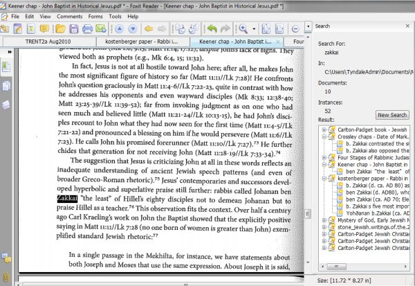Switch to the kostenberger paper tab

142,42
